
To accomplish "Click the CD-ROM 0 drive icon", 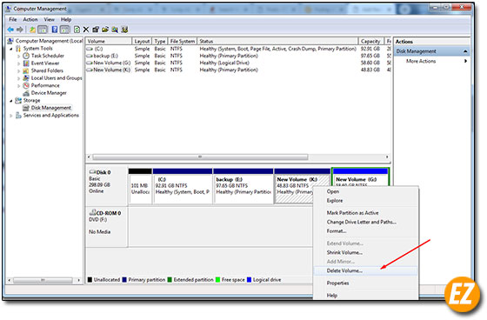I will (x=92, y=213).
